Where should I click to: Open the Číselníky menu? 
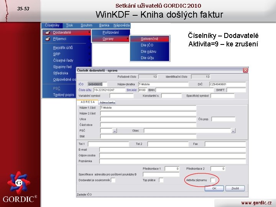coord(52,25)
